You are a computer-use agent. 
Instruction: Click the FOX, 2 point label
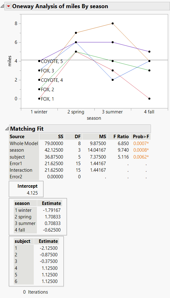coord(47,90)
